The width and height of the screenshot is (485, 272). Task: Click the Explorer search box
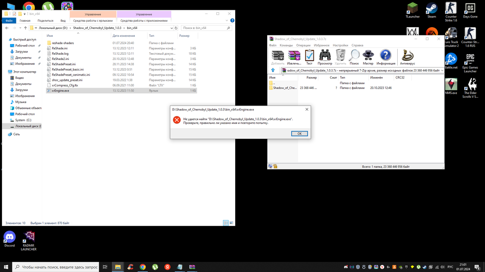[x=206, y=28]
